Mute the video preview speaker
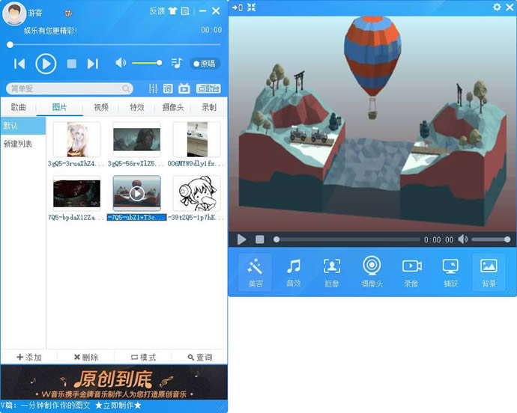The image size is (517, 413). coord(463,239)
